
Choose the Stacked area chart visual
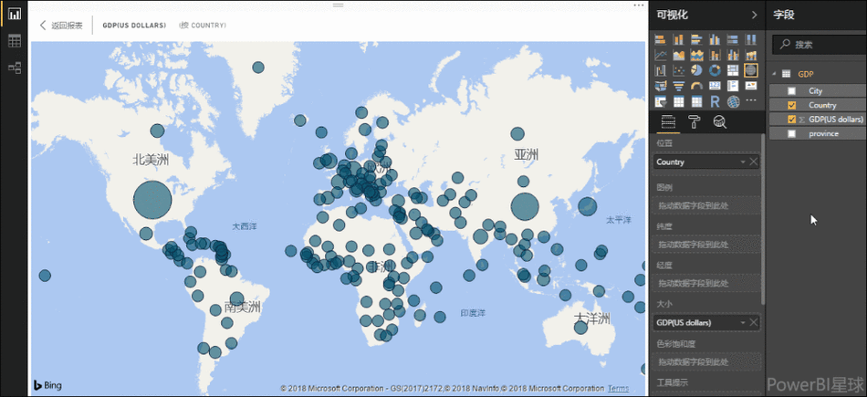(x=696, y=56)
